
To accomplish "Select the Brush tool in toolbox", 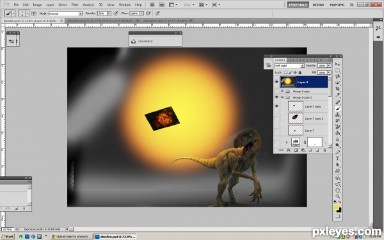I will 337,109.
